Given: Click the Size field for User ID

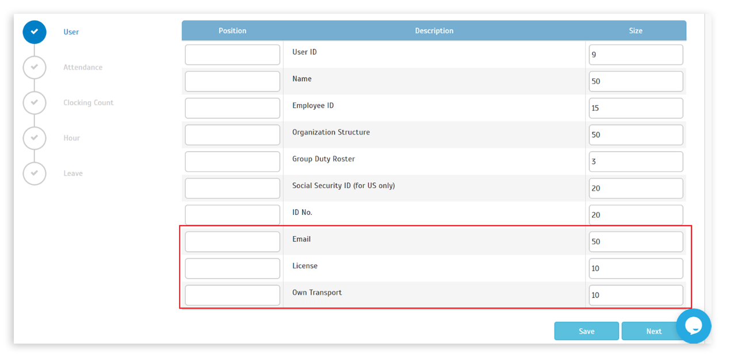Looking at the screenshot, I should (x=636, y=55).
